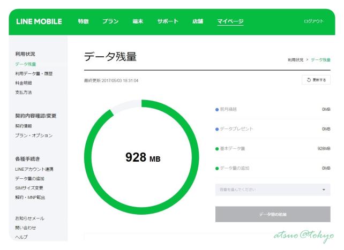Click the データプレゼント row label

point(236,129)
